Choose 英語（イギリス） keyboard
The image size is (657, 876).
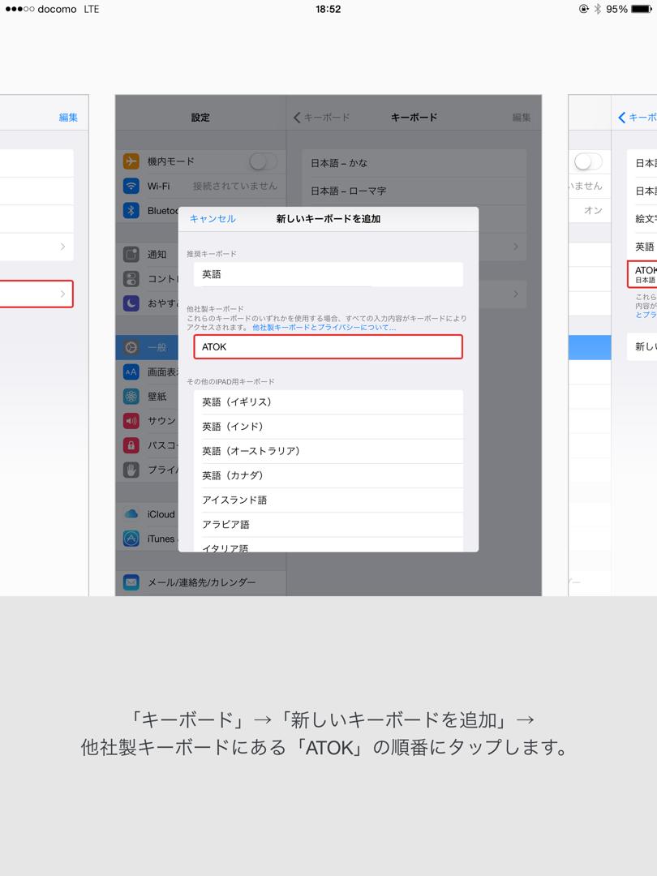pyautogui.click(x=328, y=401)
